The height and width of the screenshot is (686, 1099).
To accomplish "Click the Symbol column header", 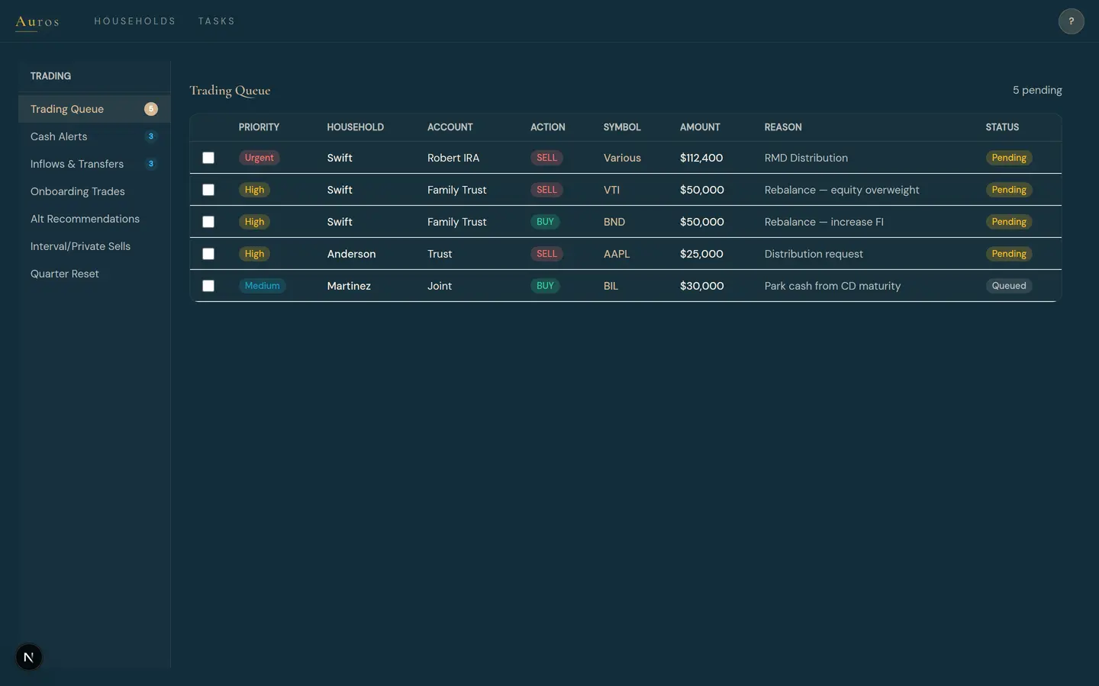I will tap(622, 127).
